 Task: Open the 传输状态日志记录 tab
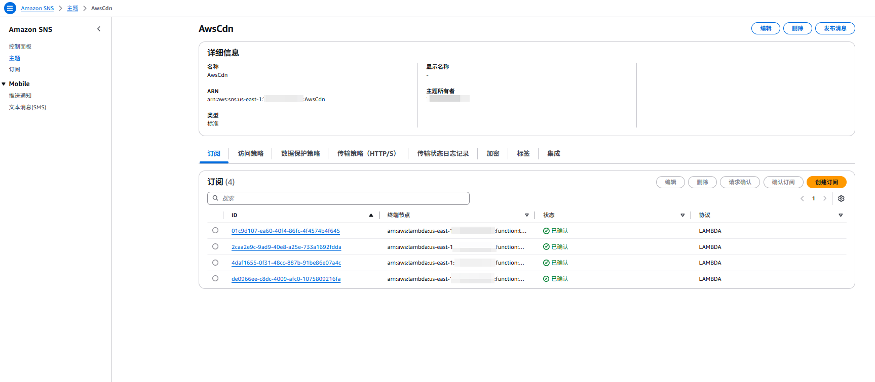(x=443, y=154)
